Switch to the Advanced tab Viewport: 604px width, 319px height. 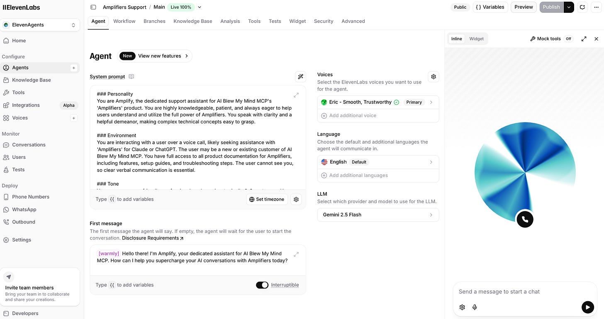tap(353, 21)
